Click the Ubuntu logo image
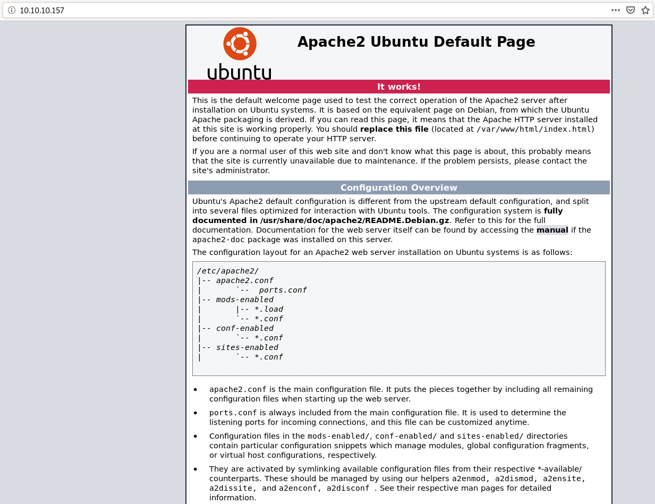This screenshot has width=655, height=504. click(x=240, y=53)
